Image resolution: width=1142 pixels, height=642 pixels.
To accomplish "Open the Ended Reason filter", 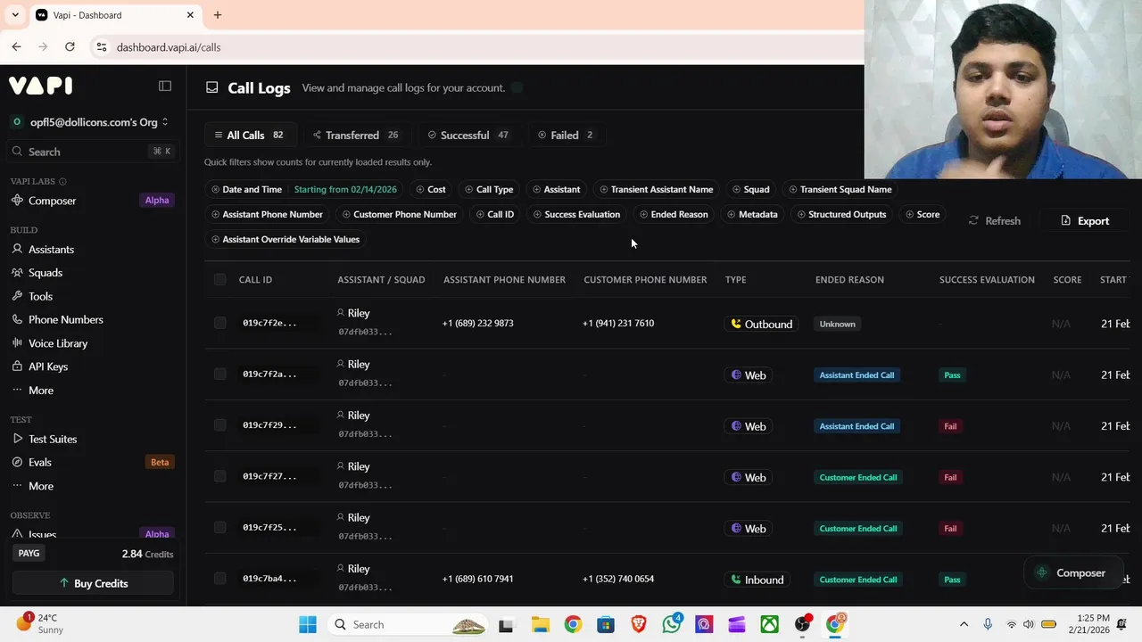I will [674, 214].
